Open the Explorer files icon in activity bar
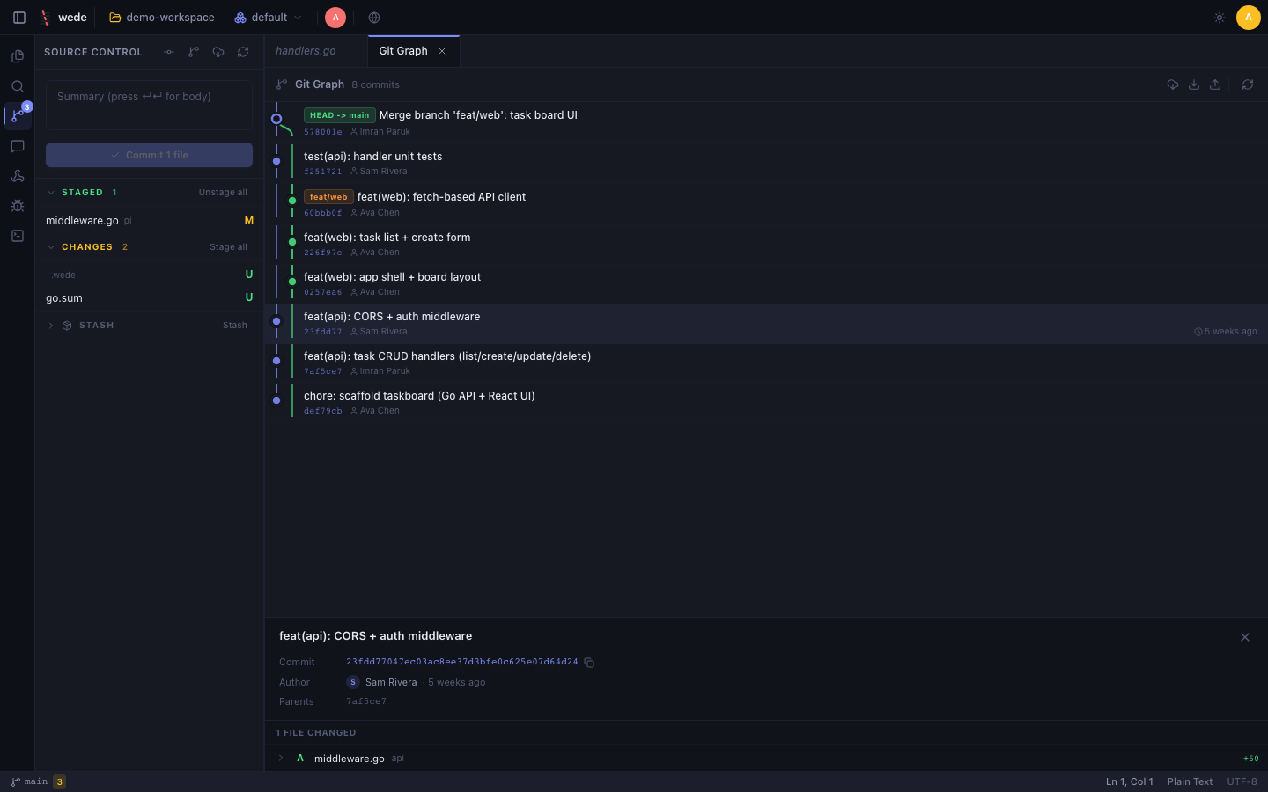The image size is (1268, 792). (x=18, y=56)
